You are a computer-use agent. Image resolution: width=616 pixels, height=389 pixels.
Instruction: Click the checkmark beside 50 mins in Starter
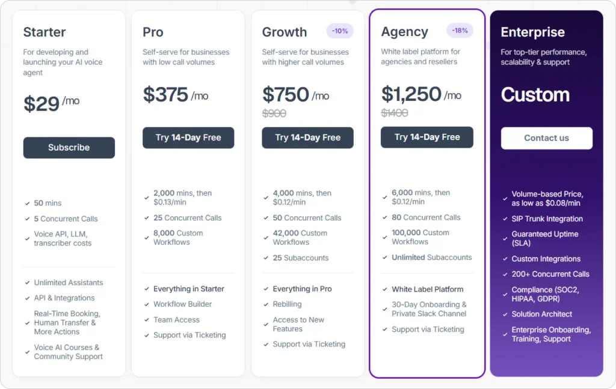pos(26,203)
